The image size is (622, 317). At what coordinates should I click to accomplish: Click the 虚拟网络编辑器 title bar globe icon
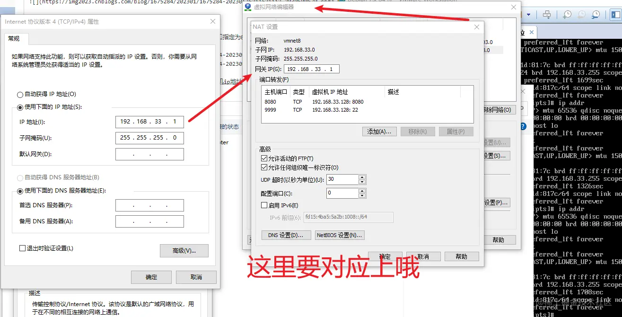coord(248,7)
